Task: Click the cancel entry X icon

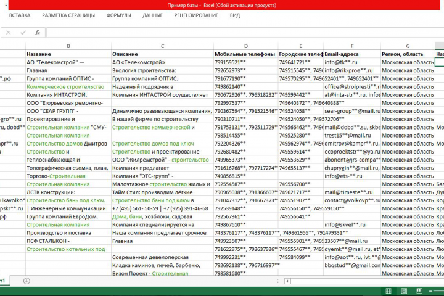Action: point(8,33)
